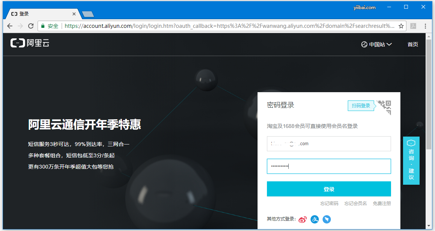Open the Chrome three-dot menu

[x=426, y=26]
